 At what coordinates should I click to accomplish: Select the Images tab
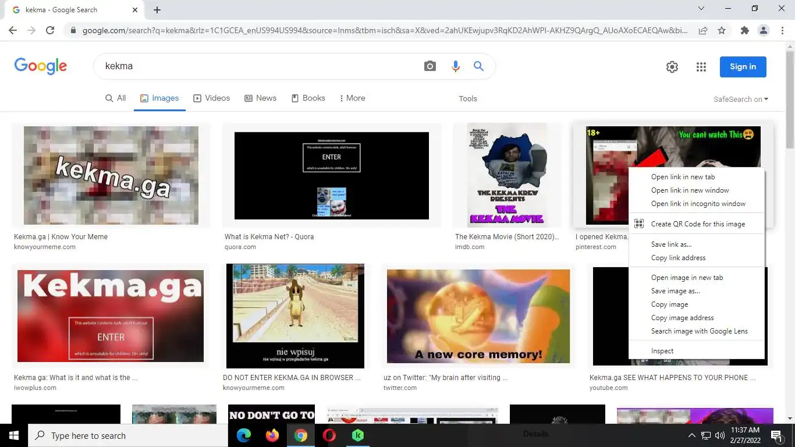[x=159, y=98]
